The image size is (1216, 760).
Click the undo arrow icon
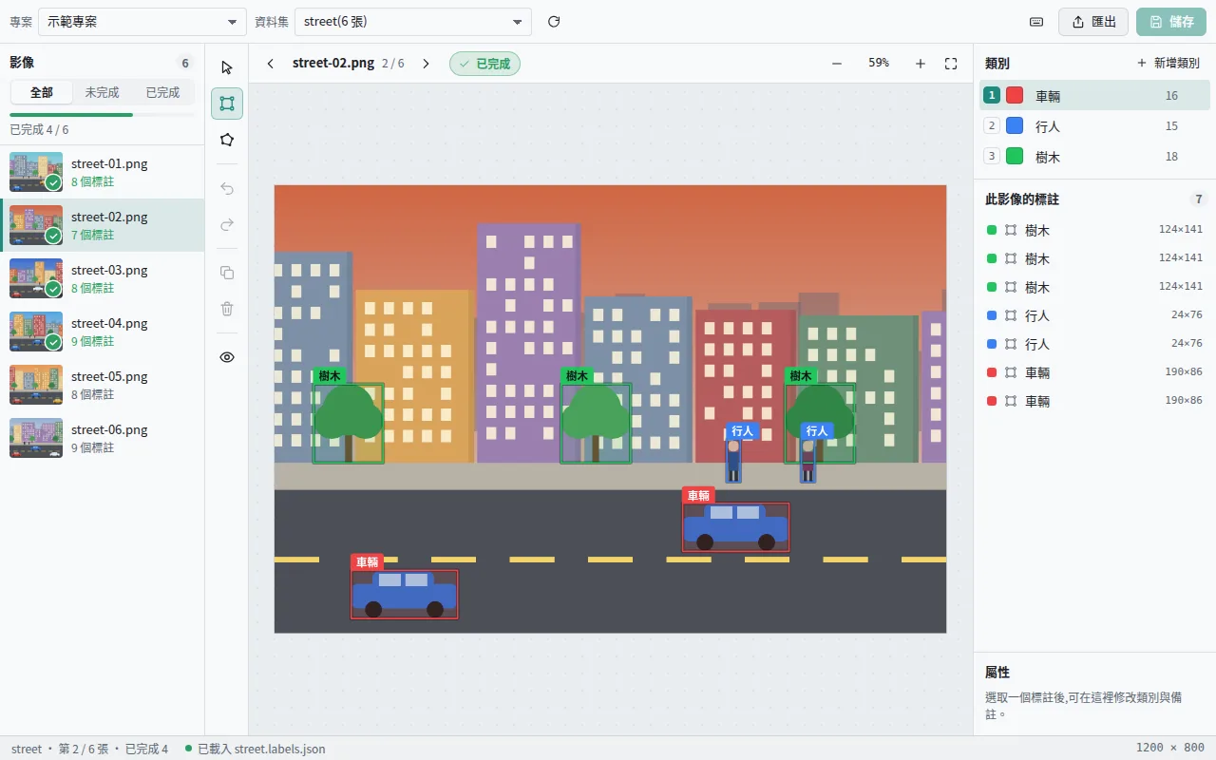pos(226,188)
